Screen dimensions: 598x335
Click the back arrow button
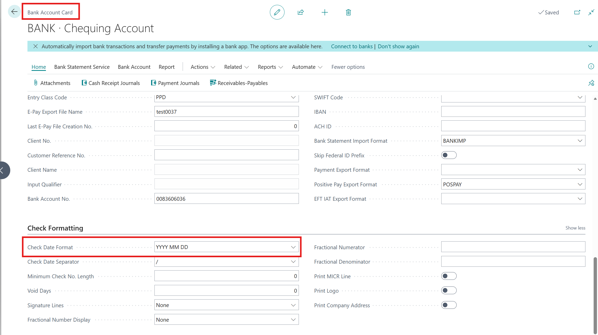(x=14, y=12)
